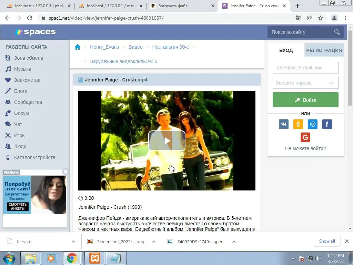Screen dimensions: 353x265
Task: Expand files.sql download options
Action: pos(73,242)
